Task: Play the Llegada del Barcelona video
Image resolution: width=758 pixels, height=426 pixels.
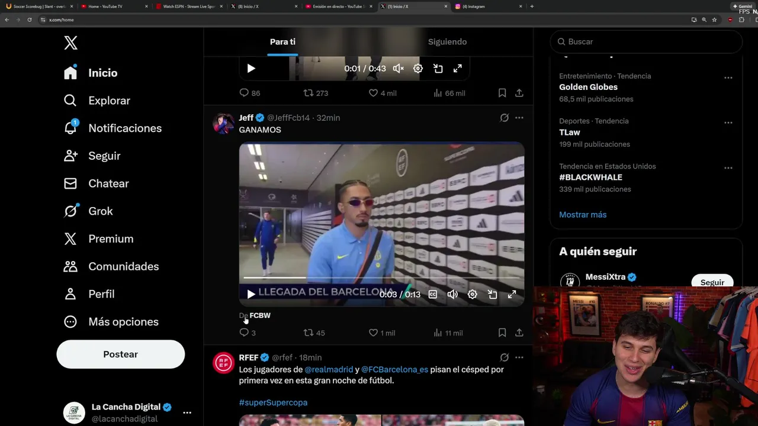Action: (251, 294)
